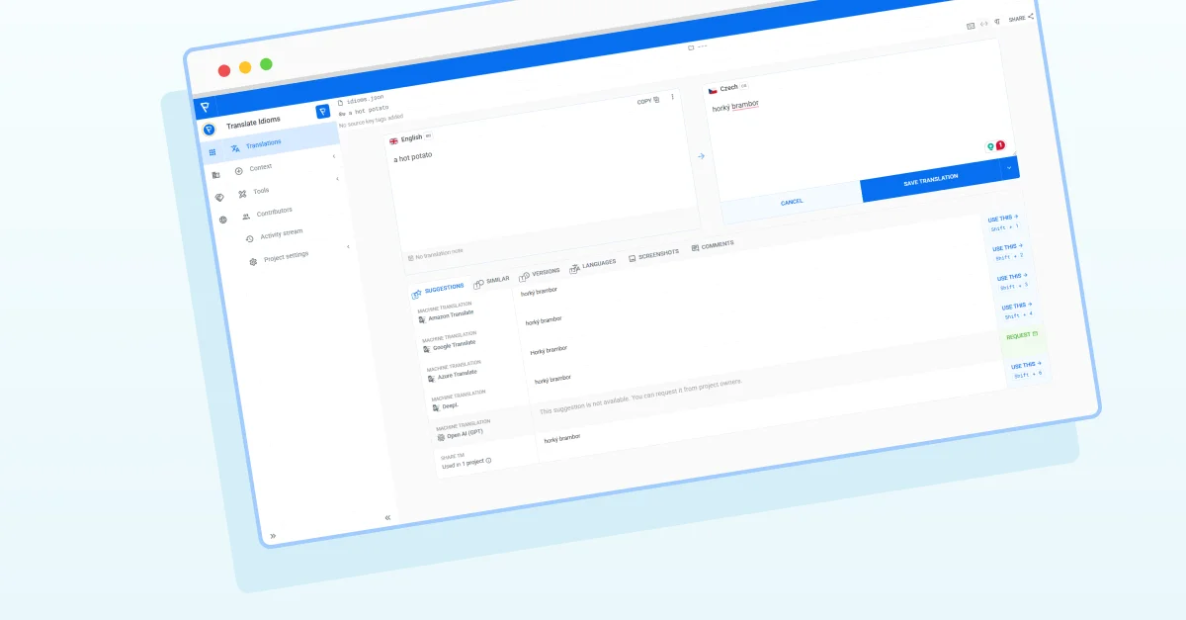Viewport: 1186px width, 620px height.
Task: Expand the rail with the double right chevron
Action: point(273,536)
